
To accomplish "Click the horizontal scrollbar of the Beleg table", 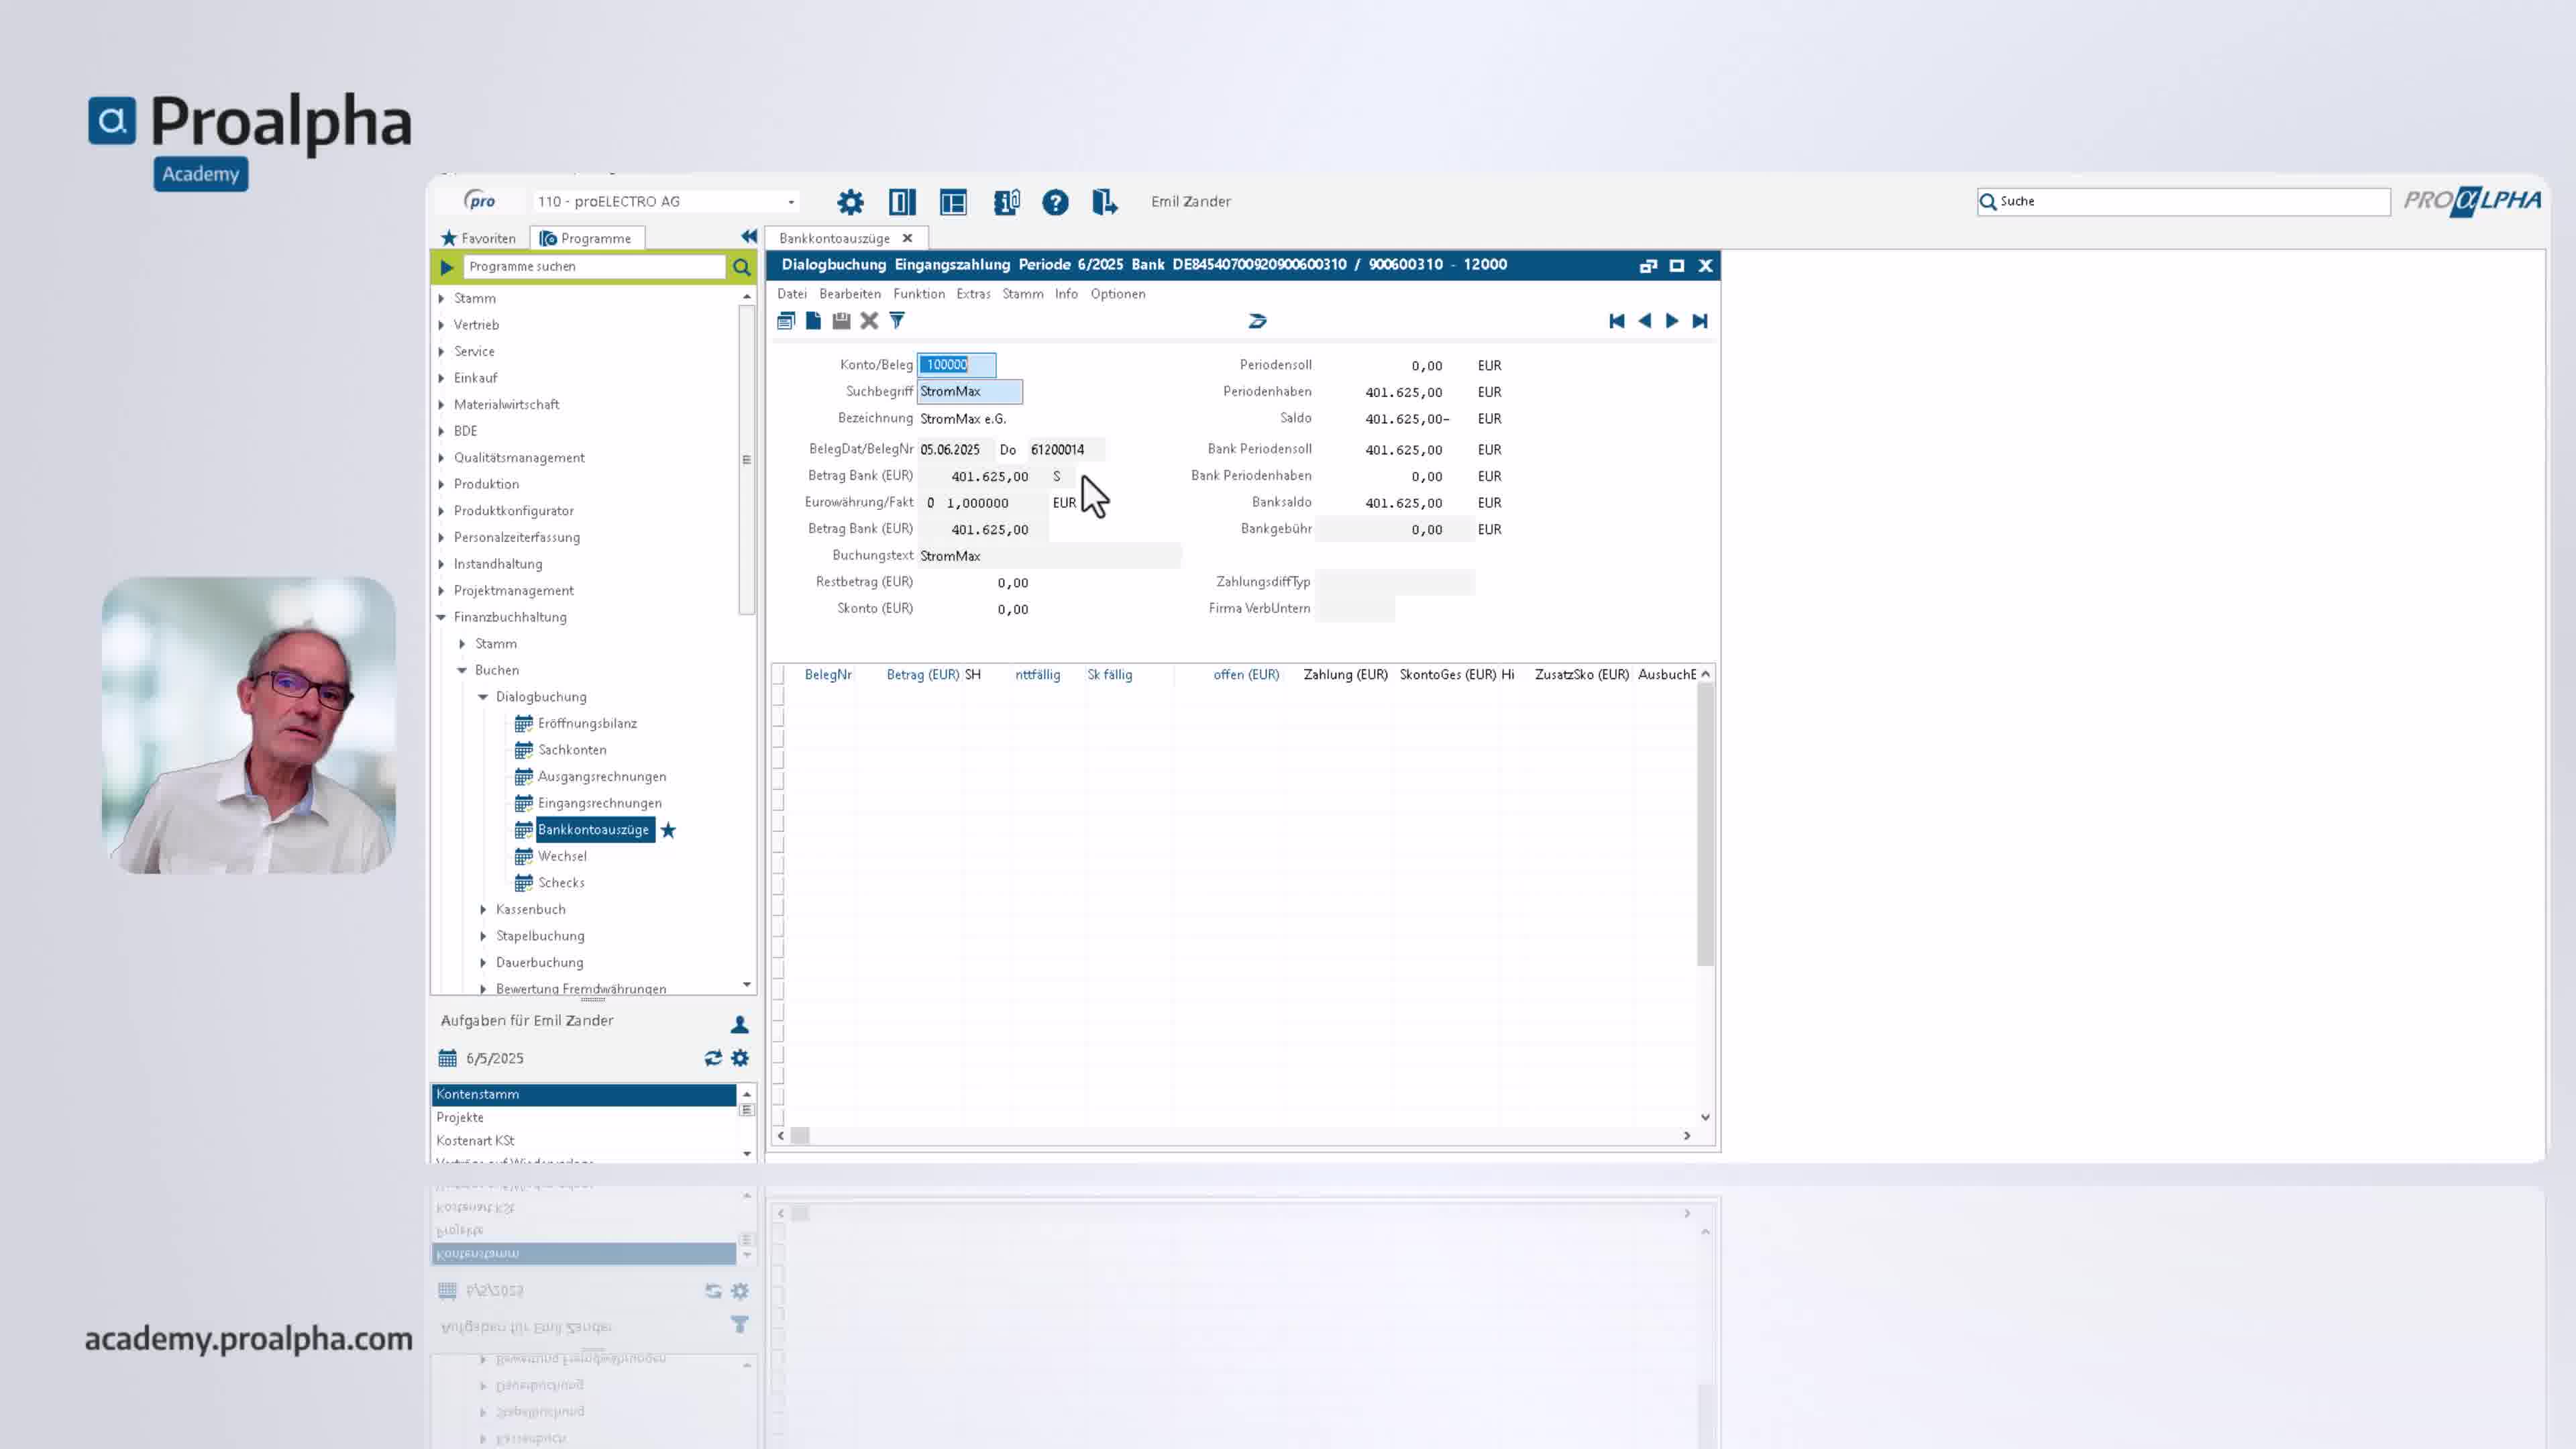I will coord(1234,1135).
